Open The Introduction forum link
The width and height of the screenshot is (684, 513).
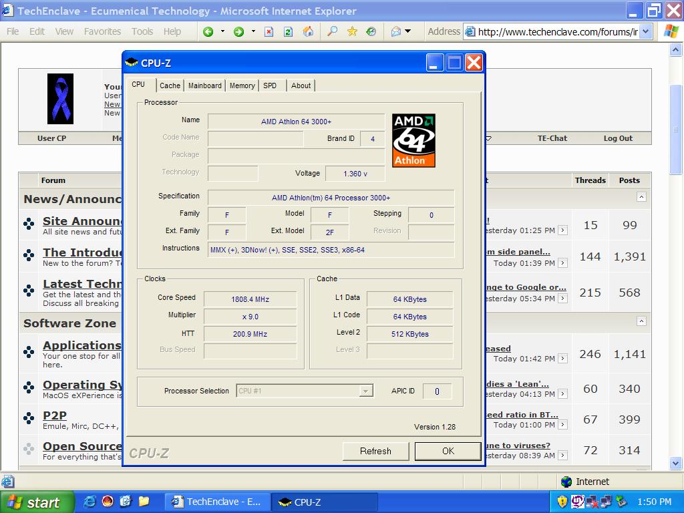coord(82,252)
